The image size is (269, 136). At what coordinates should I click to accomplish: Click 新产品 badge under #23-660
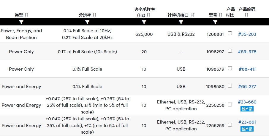tap(247, 109)
